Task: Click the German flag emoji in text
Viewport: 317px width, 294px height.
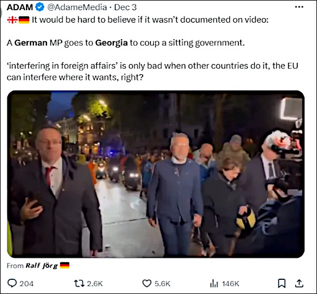Action: coord(24,20)
